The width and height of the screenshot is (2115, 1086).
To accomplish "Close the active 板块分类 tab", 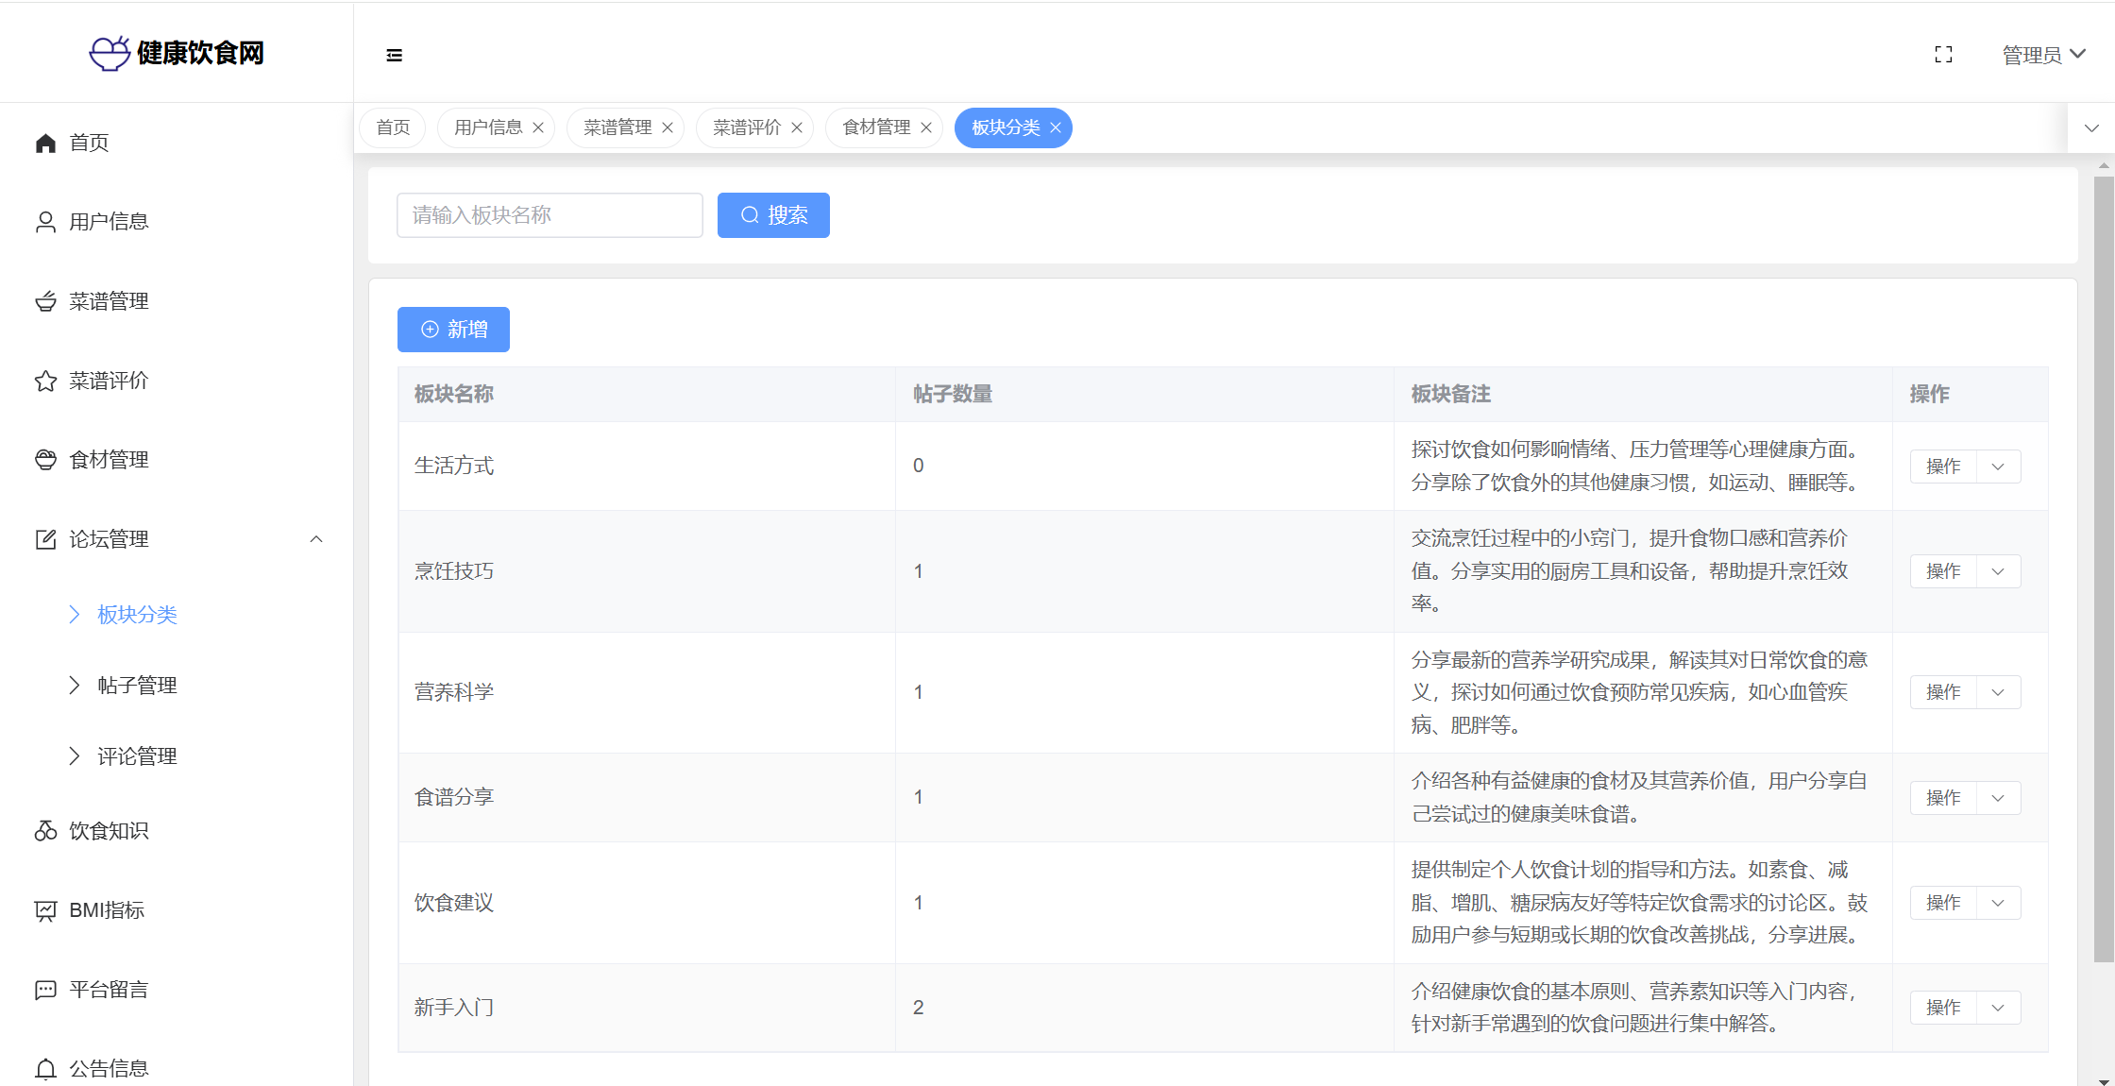I will click(1056, 128).
